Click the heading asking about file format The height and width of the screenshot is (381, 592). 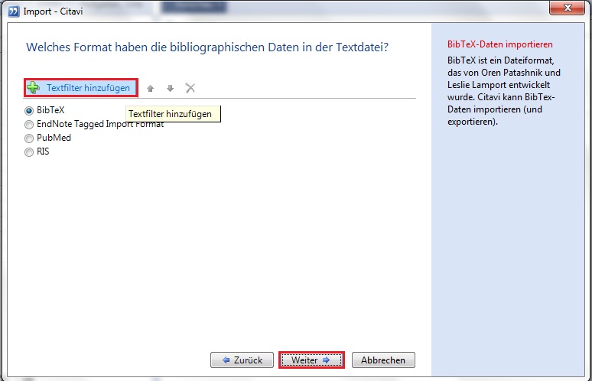pyautogui.click(x=207, y=47)
